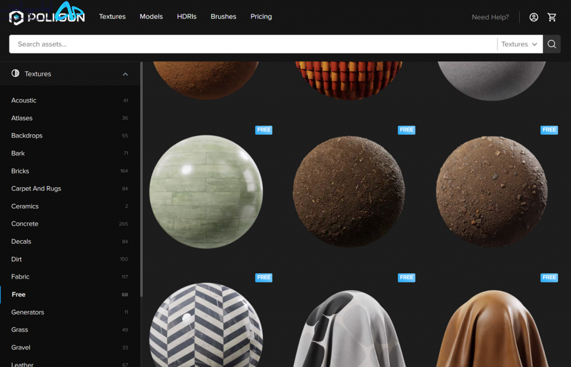Open the red and yellow roof tile texture
Viewport: 571px width, 367px height.
[x=349, y=80]
